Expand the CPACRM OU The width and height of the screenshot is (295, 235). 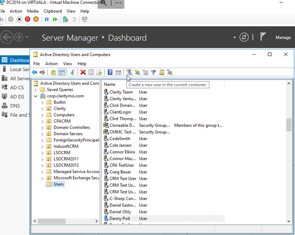(x=43, y=122)
